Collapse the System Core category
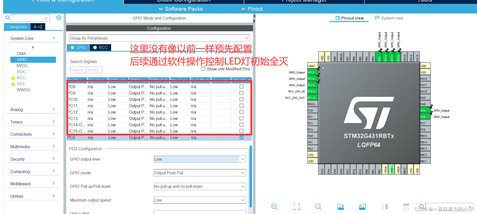This screenshot has width=477, height=214. [x=33, y=38]
